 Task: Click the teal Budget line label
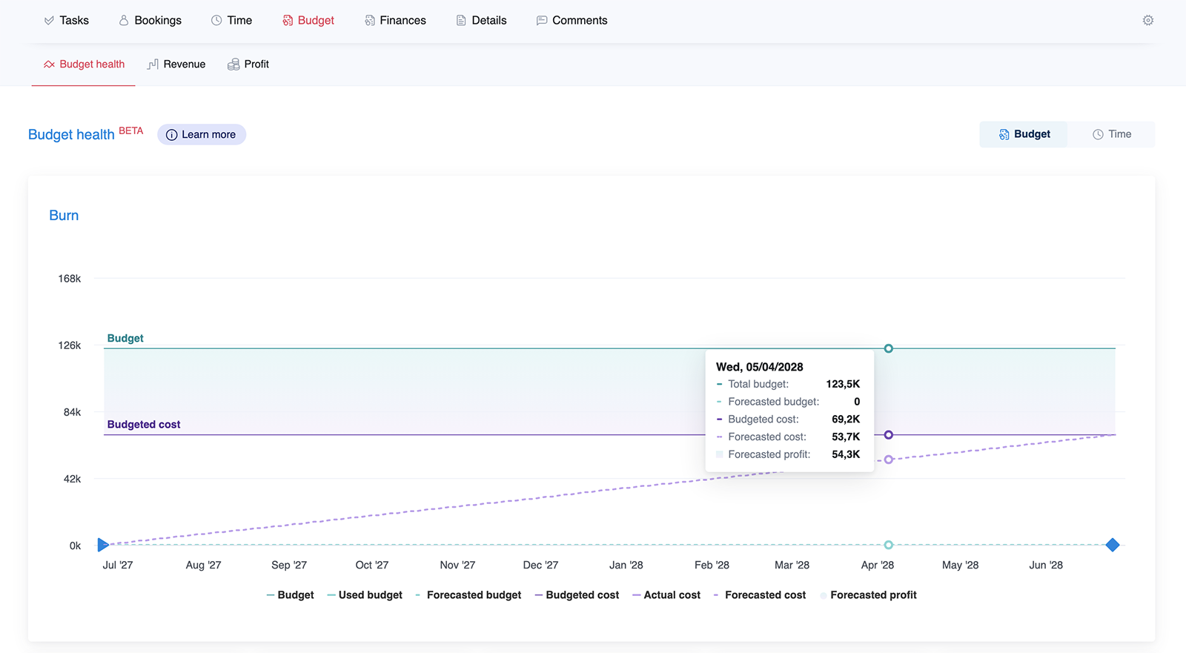pos(125,339)
